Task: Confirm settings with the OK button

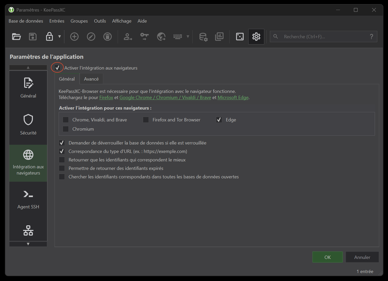Action: pos(327,257)
